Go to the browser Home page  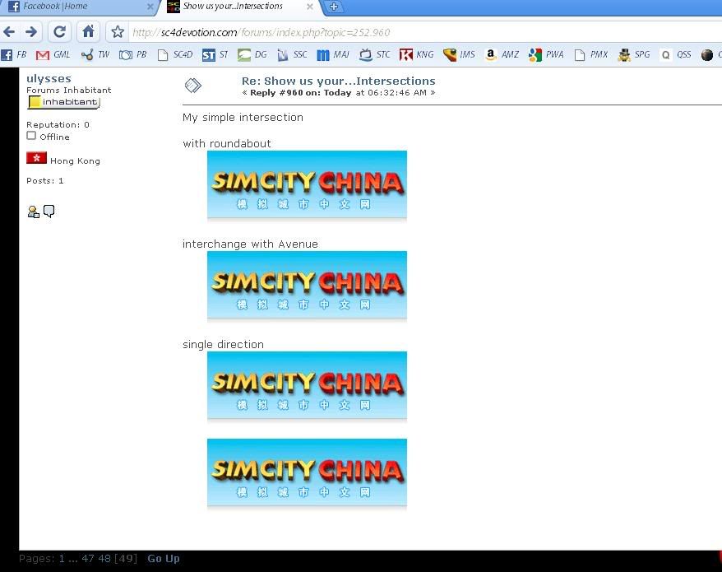(x=88, y=32)
